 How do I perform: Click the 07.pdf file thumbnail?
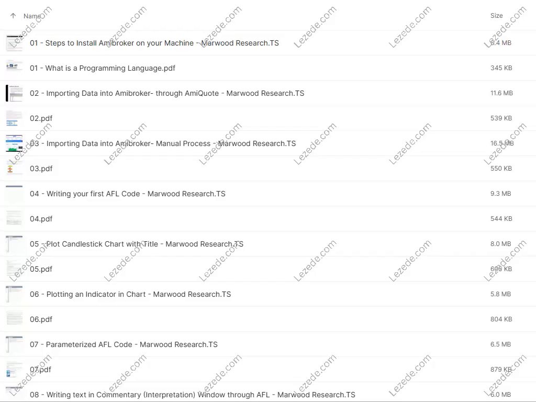pyautogui.click(x=14, y=370)
